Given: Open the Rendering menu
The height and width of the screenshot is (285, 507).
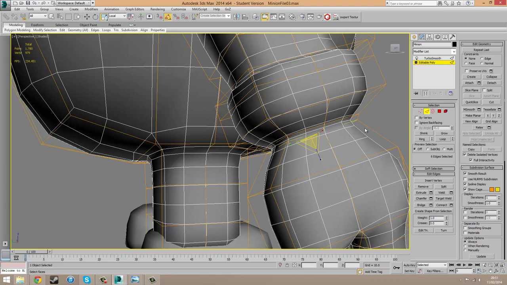Looking at the screenshot, I should point(157,9).
